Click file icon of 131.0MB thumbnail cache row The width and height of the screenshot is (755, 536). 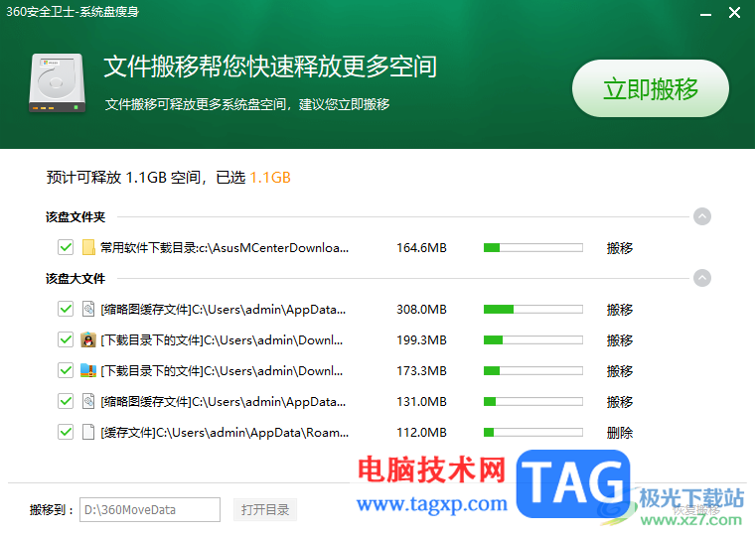pyautogui.click(x=88, y=401)
